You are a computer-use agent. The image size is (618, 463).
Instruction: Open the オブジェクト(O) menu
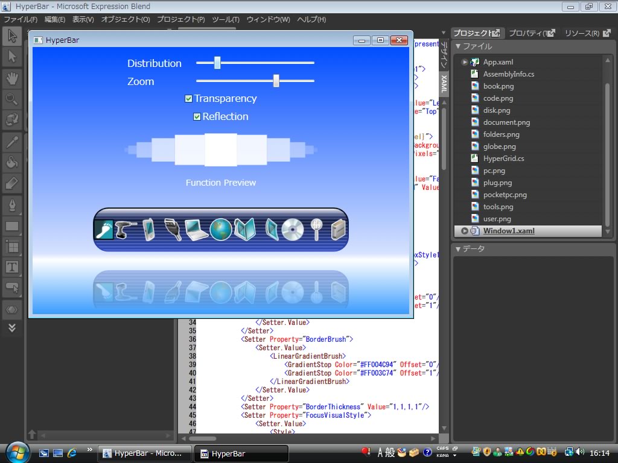126,19
